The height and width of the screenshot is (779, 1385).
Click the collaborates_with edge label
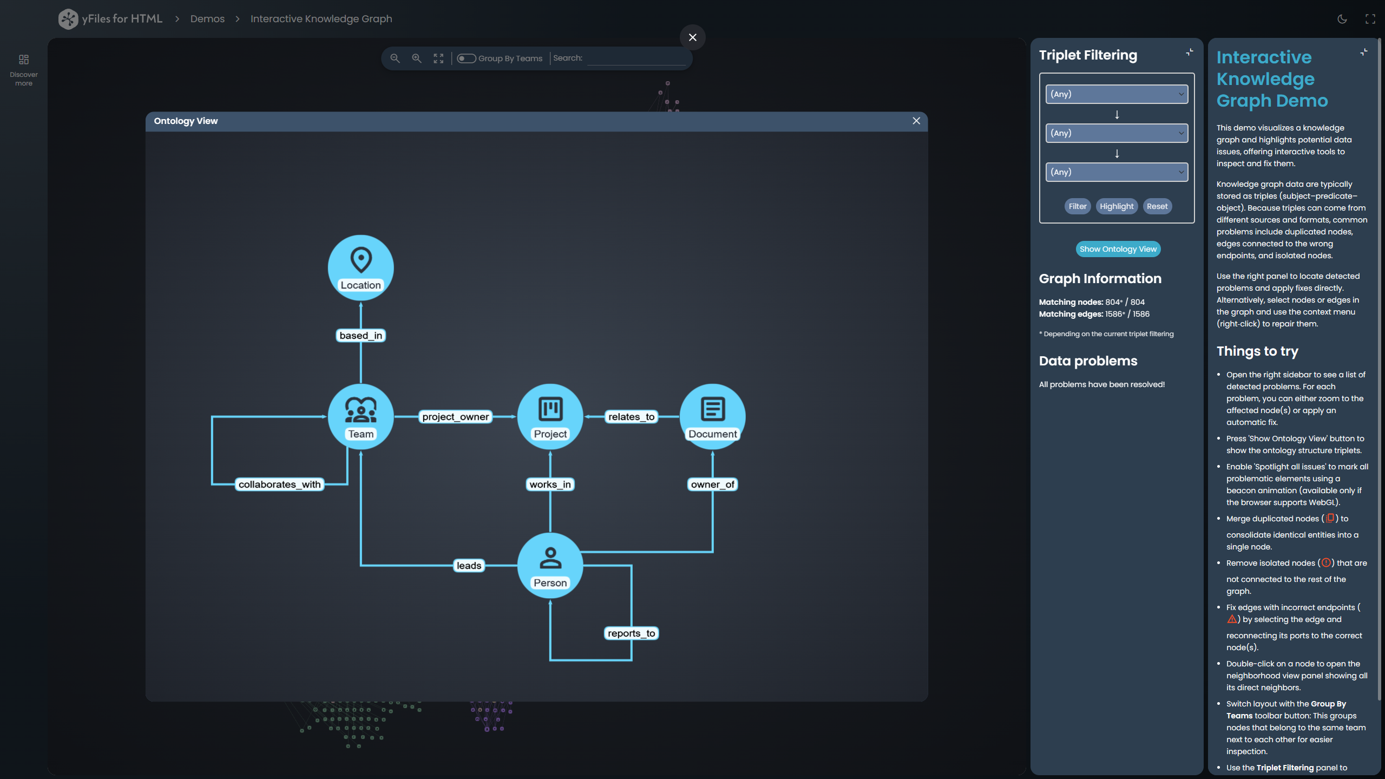tap(279, 485)
